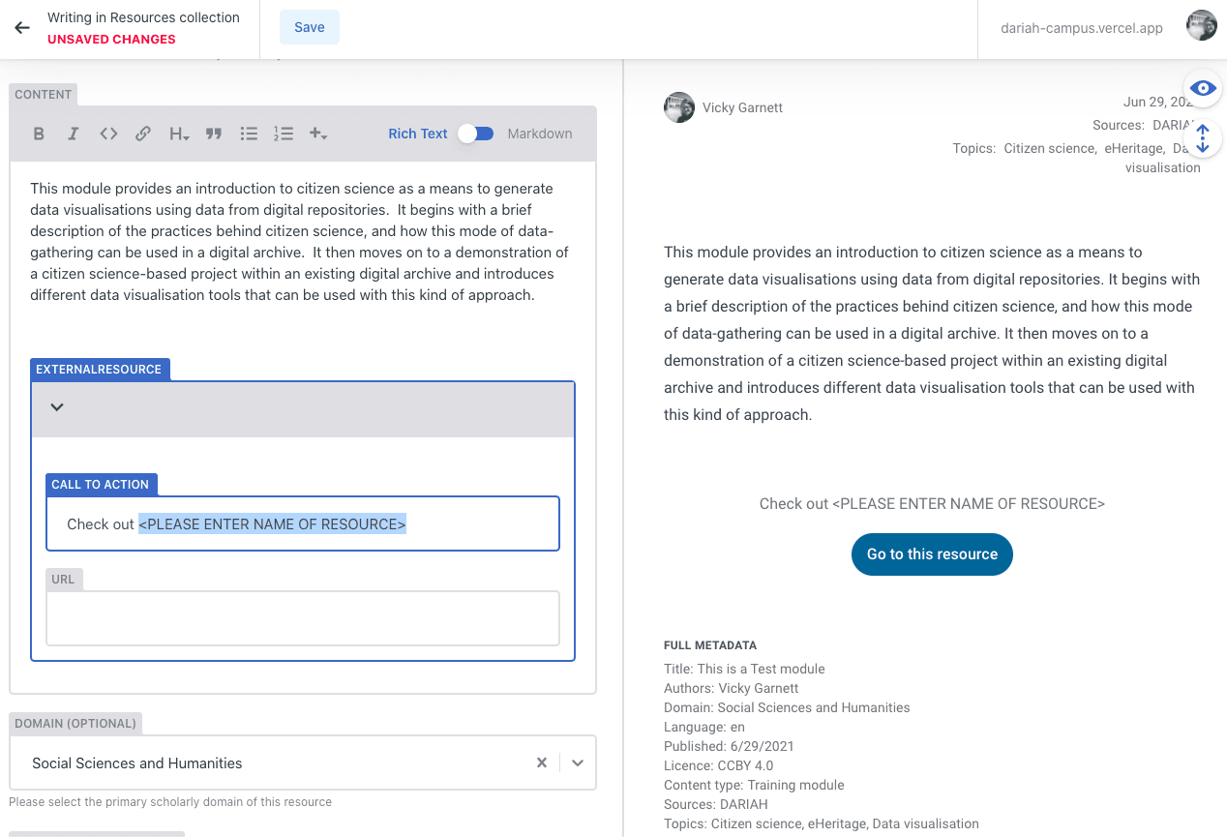Open dariah-campus.vercel.app site link

[1081, 28]
